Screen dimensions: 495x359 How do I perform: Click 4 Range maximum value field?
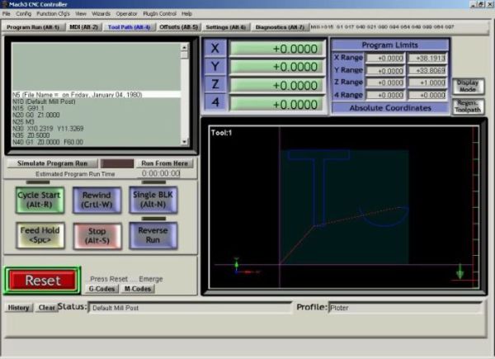(427, 95)
